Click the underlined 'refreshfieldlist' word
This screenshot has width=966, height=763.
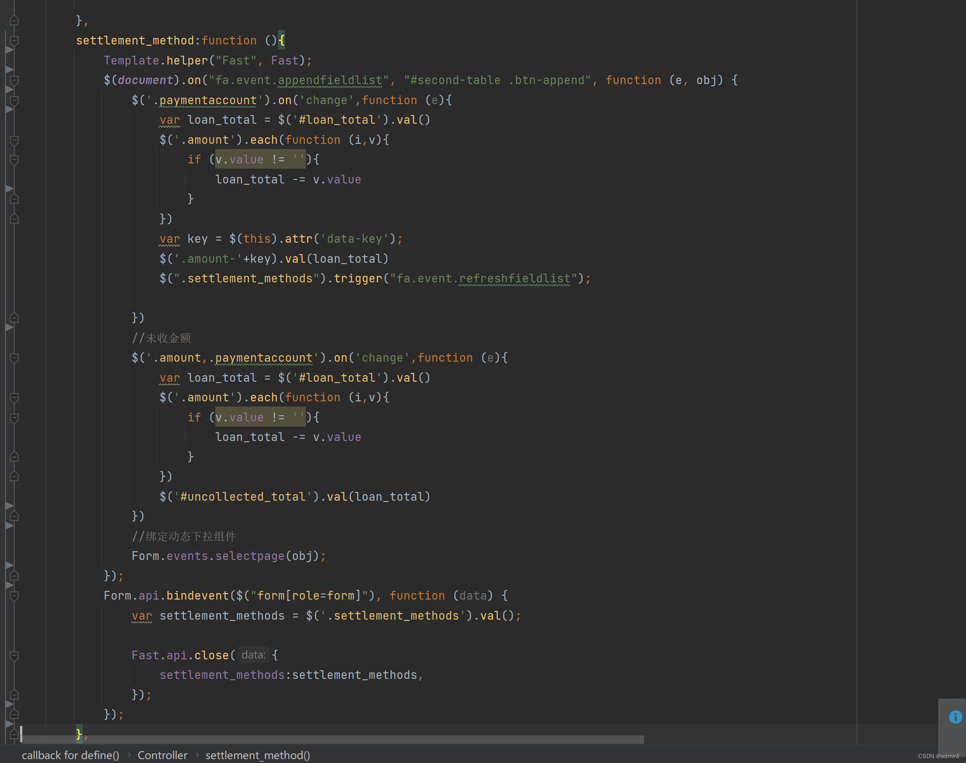[515, 279]
